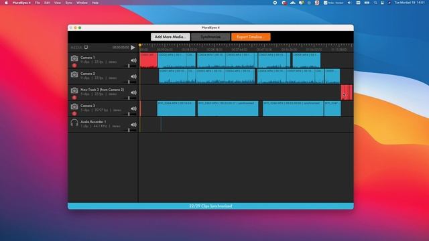Click the New Track 3 (from Camera 2) name

[102, 90]
